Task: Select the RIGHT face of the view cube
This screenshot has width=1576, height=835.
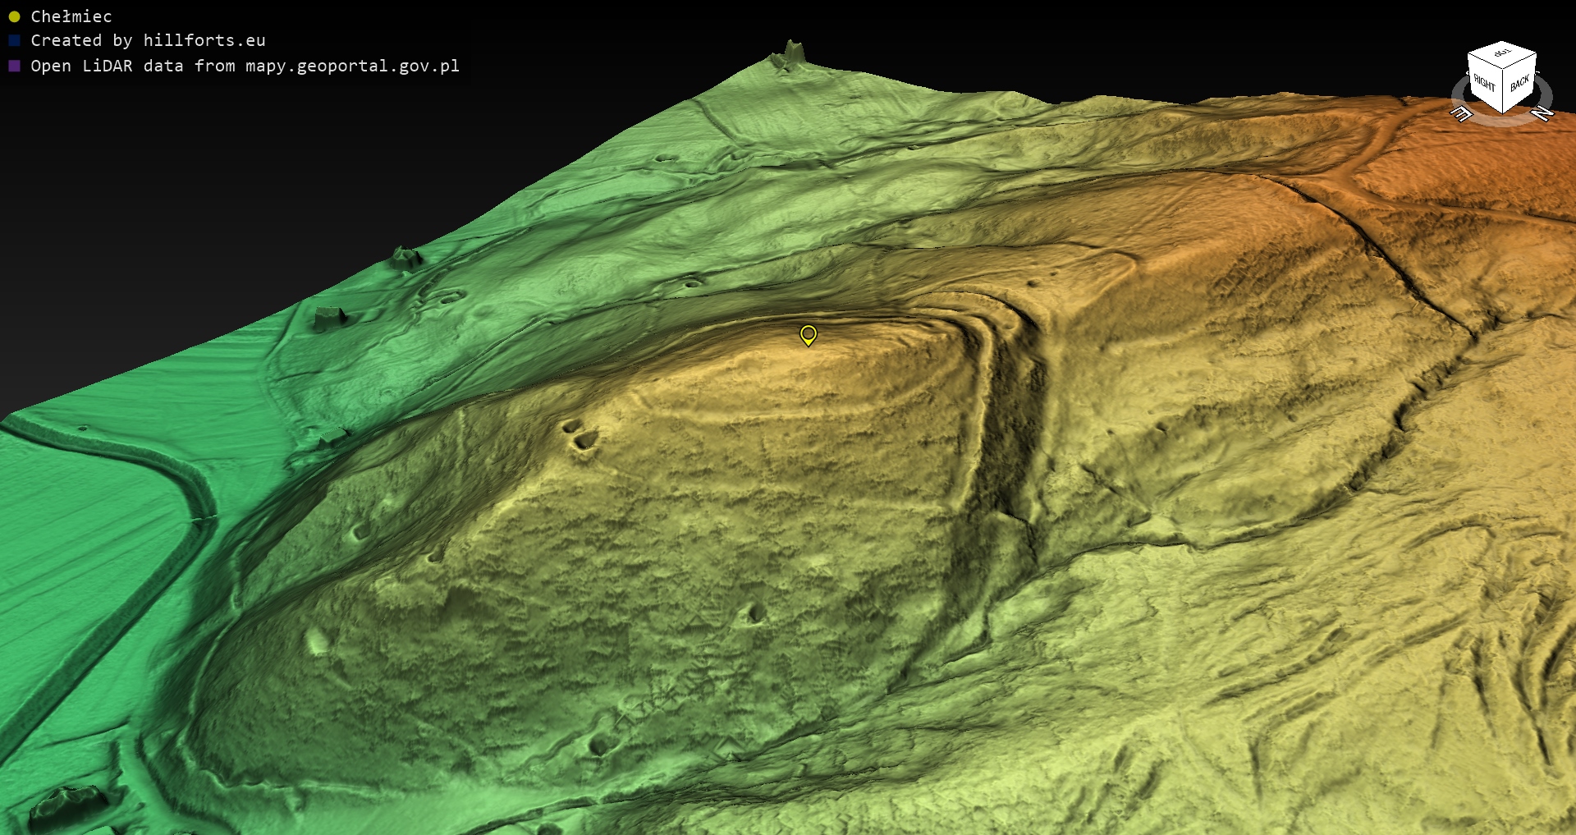Action: tap(1484, 82)
